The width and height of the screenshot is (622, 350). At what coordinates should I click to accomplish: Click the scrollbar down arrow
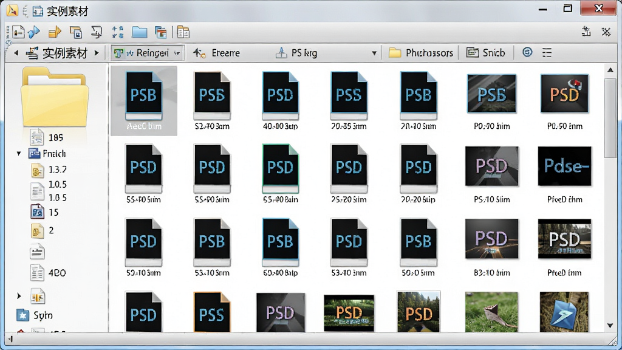pos(610,326)
